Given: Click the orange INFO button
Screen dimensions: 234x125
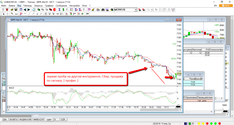Looking at the screenshot, I should [226, 6].
